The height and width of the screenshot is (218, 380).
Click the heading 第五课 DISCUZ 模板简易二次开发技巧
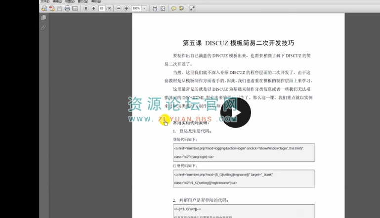pyautogui.click(x=239, y=43)
